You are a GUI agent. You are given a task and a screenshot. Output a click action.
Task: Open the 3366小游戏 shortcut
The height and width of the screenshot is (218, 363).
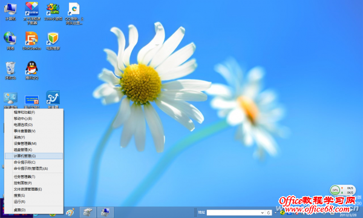pyautogui.click(x=53, y=12)
